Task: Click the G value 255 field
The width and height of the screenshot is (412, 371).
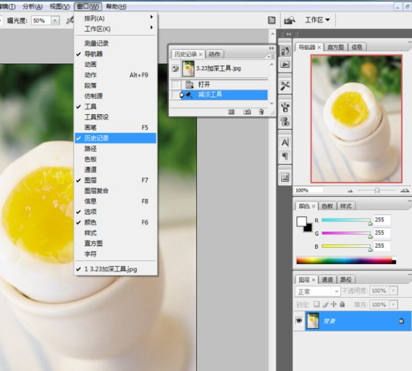Action: pos(381,233)
